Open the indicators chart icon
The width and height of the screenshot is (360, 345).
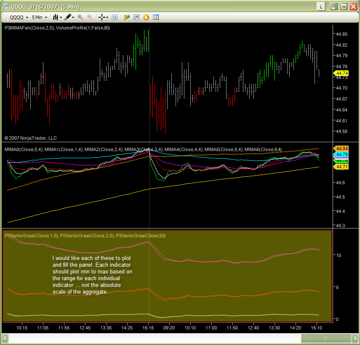pos(136,17)
